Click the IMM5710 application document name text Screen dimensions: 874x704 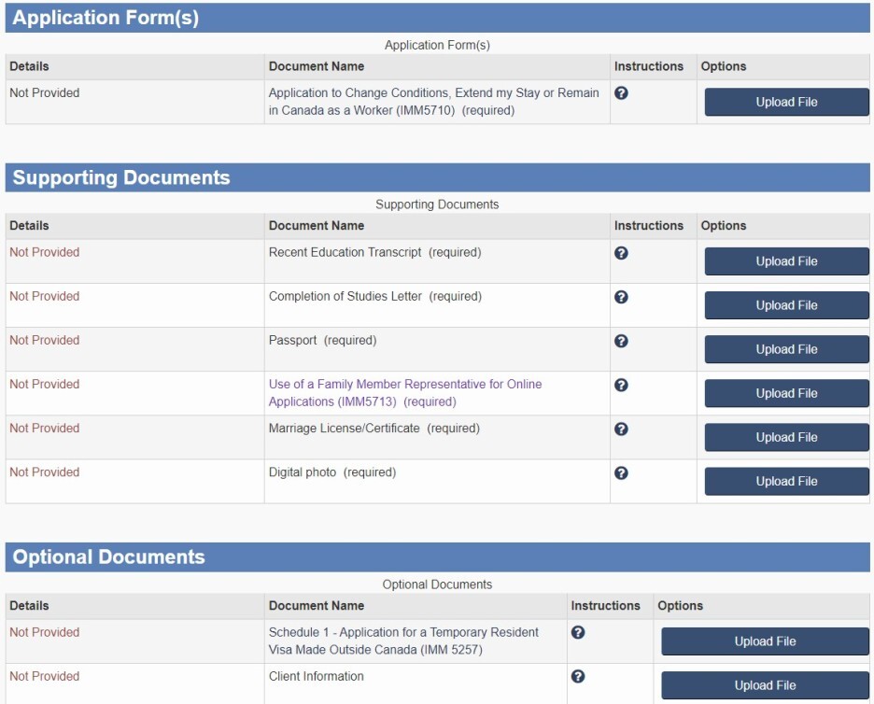[433, 102]
